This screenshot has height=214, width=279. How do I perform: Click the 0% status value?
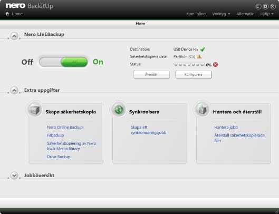click(208, 65)
